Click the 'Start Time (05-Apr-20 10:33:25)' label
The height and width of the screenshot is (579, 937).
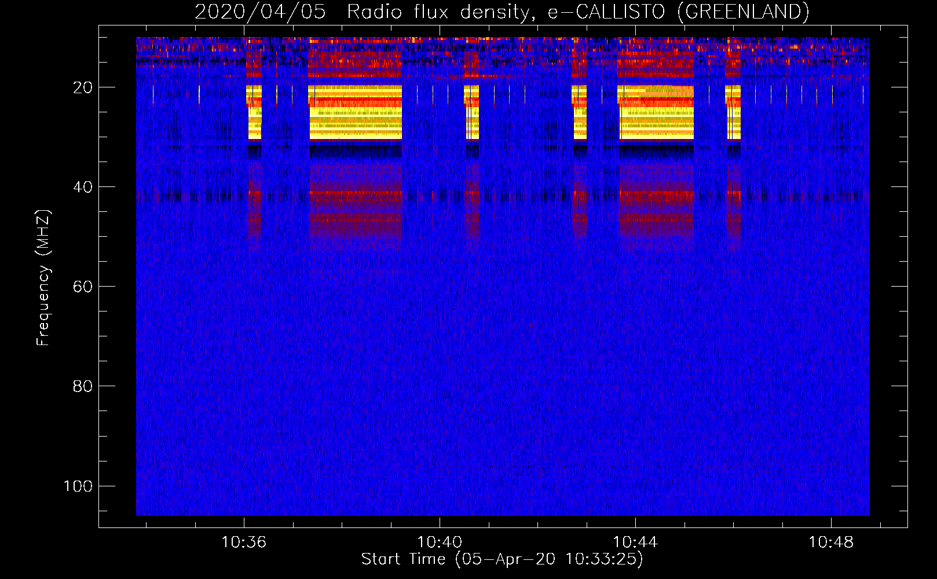click(x=502, y=559)
